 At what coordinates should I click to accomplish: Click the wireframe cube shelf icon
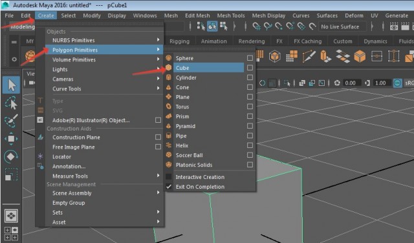274,56
